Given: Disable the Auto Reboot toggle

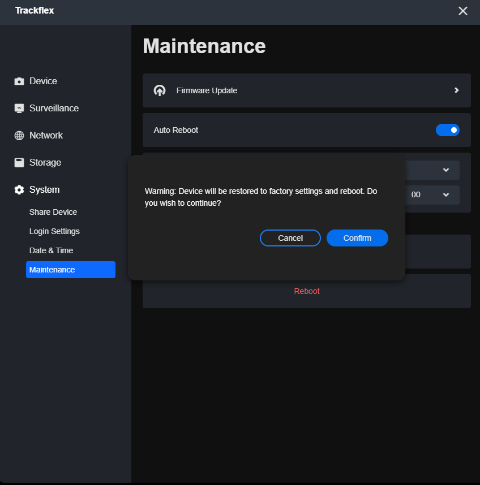Looking at the screenshot, I should coord(448,130).
